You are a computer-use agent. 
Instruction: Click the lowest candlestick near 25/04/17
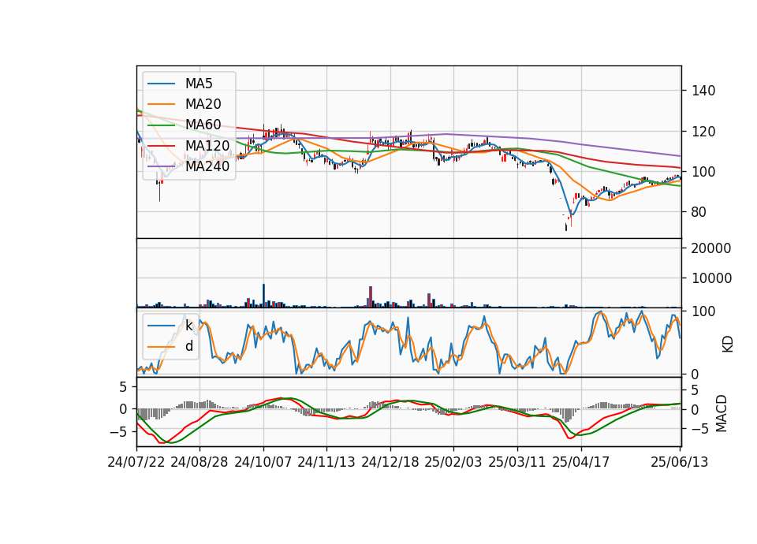tap(566, 227)
